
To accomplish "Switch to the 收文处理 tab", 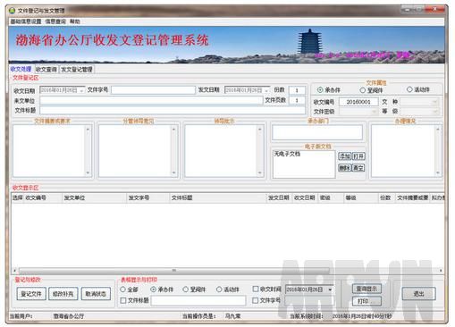I will pyautogui.click(x=21, y=69).
